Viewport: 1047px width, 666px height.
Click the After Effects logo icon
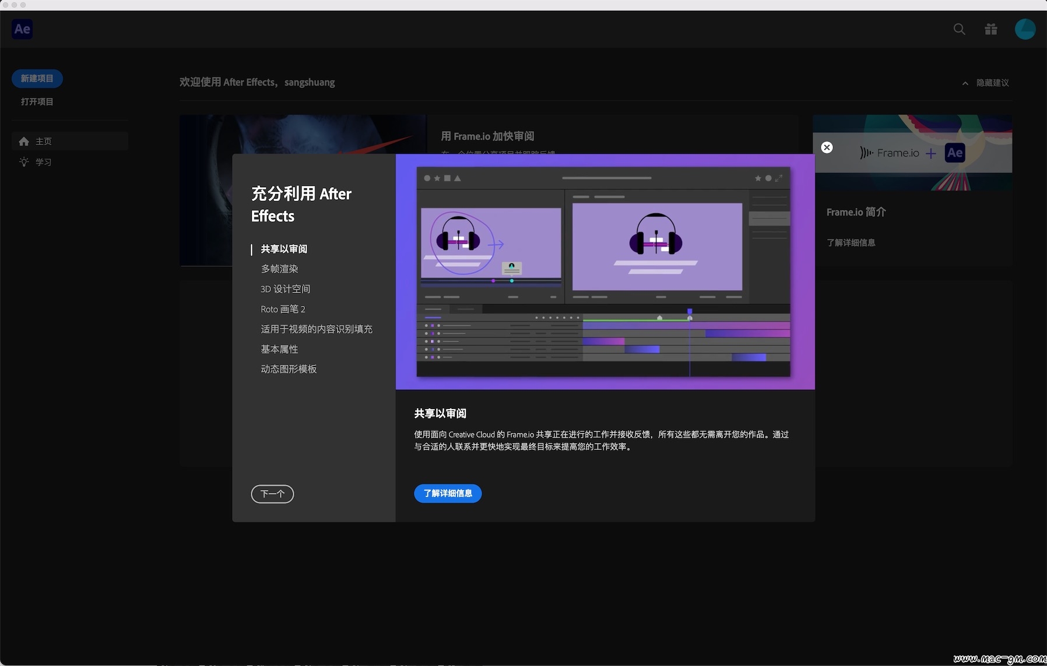coord(22,29)
